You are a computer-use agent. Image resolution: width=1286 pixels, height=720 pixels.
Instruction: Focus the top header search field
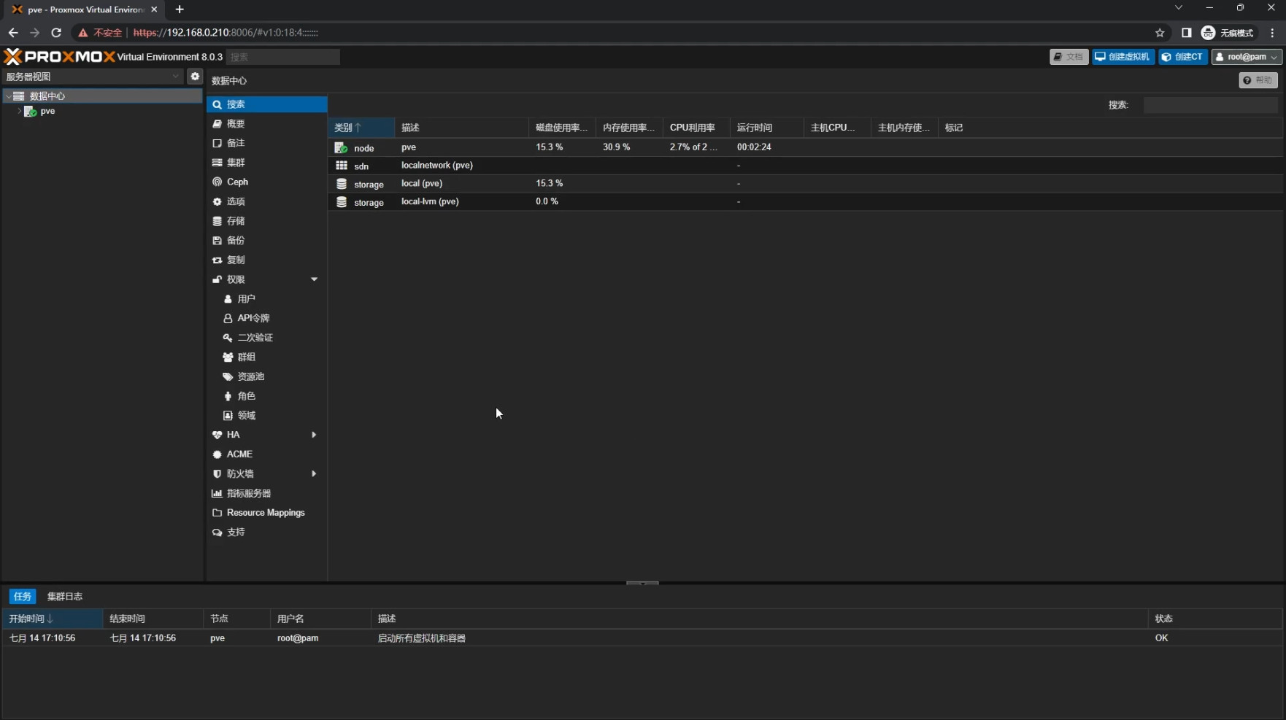click(x=283, y=57)
